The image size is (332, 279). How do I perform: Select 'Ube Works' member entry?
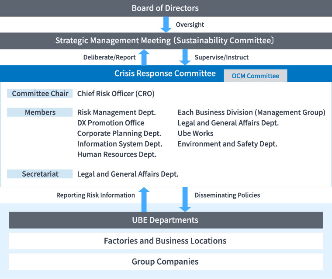point(195,133)
